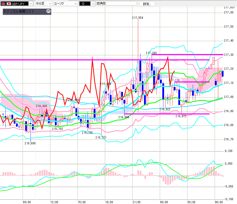This screenshot has height=204, width=237.
Task: Click the 0.100 MACD axis label
Action: [x=229, y=151]
